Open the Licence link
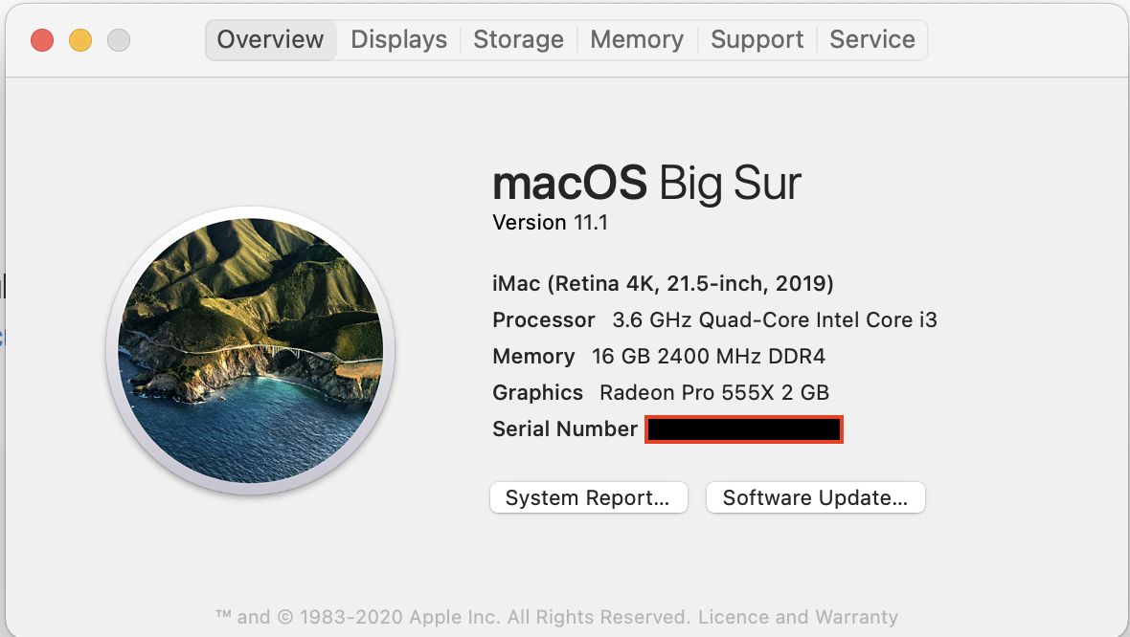 tap(732, 617)
